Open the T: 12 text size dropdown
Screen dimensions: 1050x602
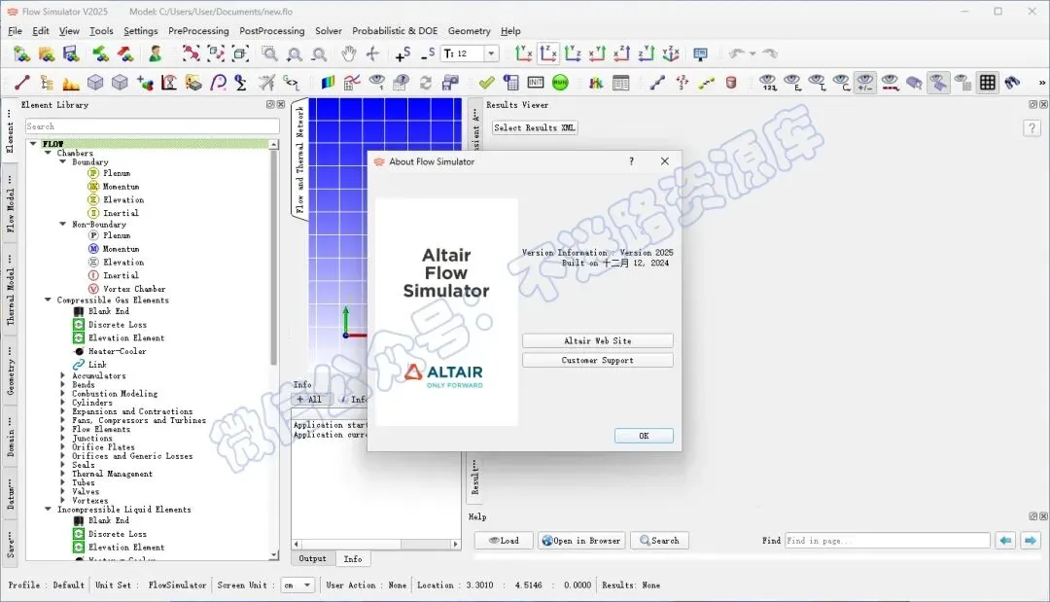point(492,53)
